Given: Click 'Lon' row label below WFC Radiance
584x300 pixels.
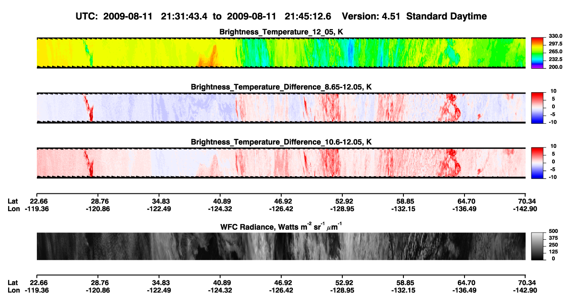Looking at the screenshot, I should tap(13, 290).
